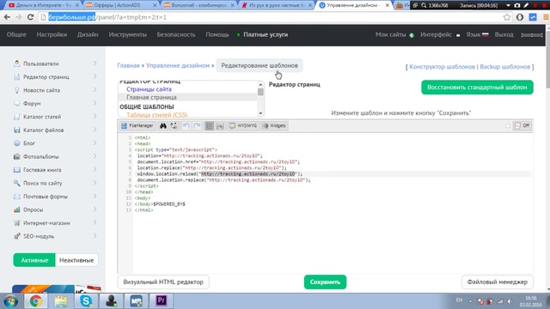Expand the Форум section chevron
The image size is (550, 309).
95,103
